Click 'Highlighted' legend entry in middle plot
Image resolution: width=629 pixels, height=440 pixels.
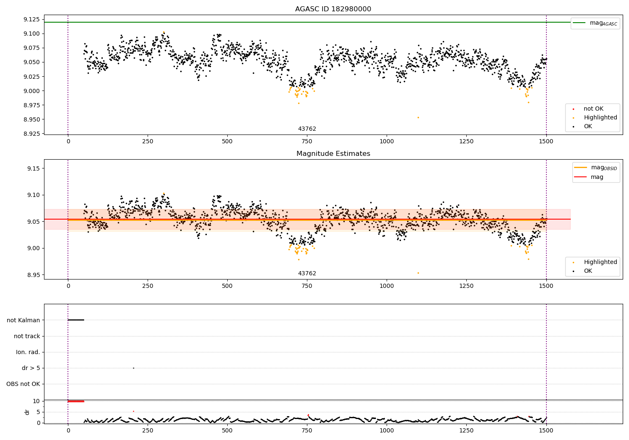pos(600,262)
